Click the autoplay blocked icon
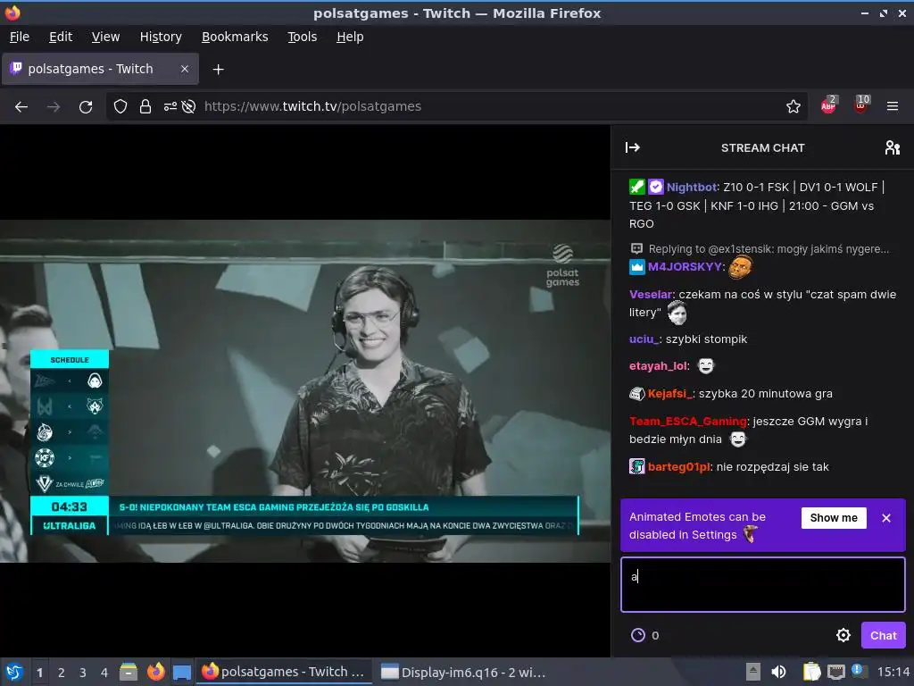Screen dimensions: 914x686 188,107
